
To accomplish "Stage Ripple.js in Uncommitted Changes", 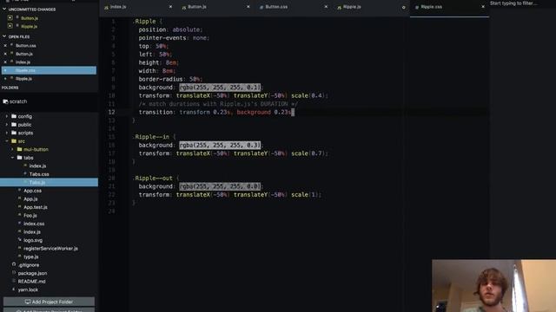I will pyautogui.click(x=10, y=26).
